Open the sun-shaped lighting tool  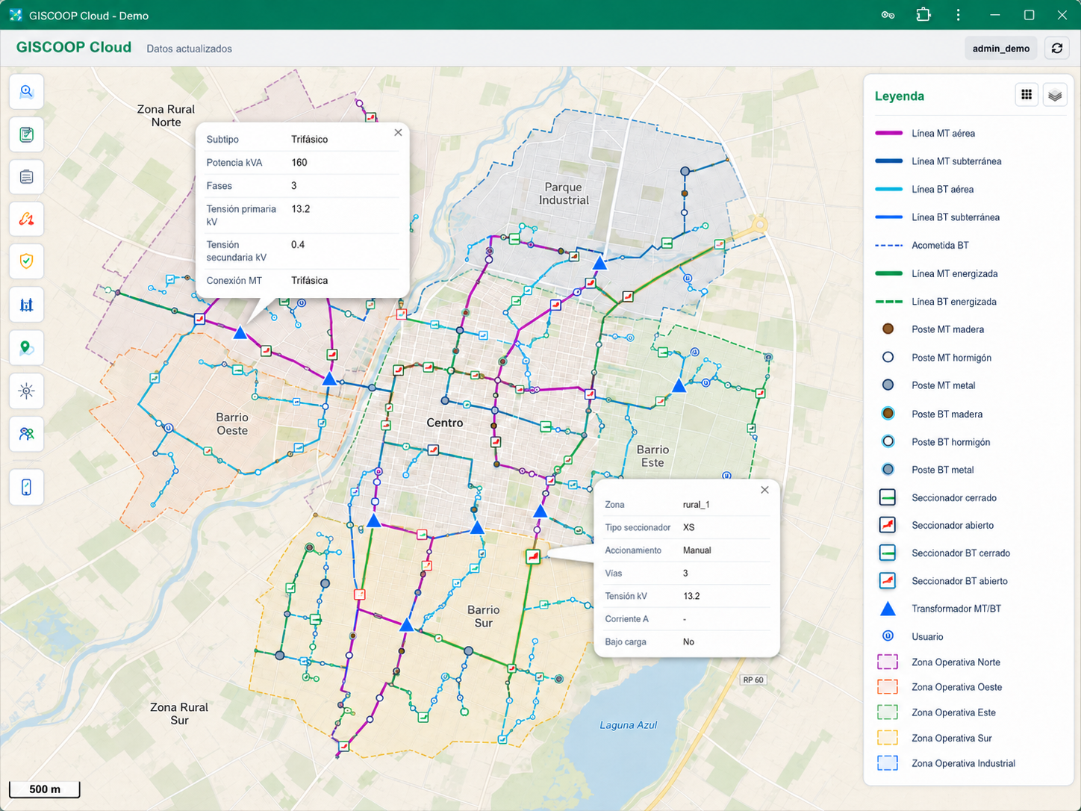click(x=26, y=391)
